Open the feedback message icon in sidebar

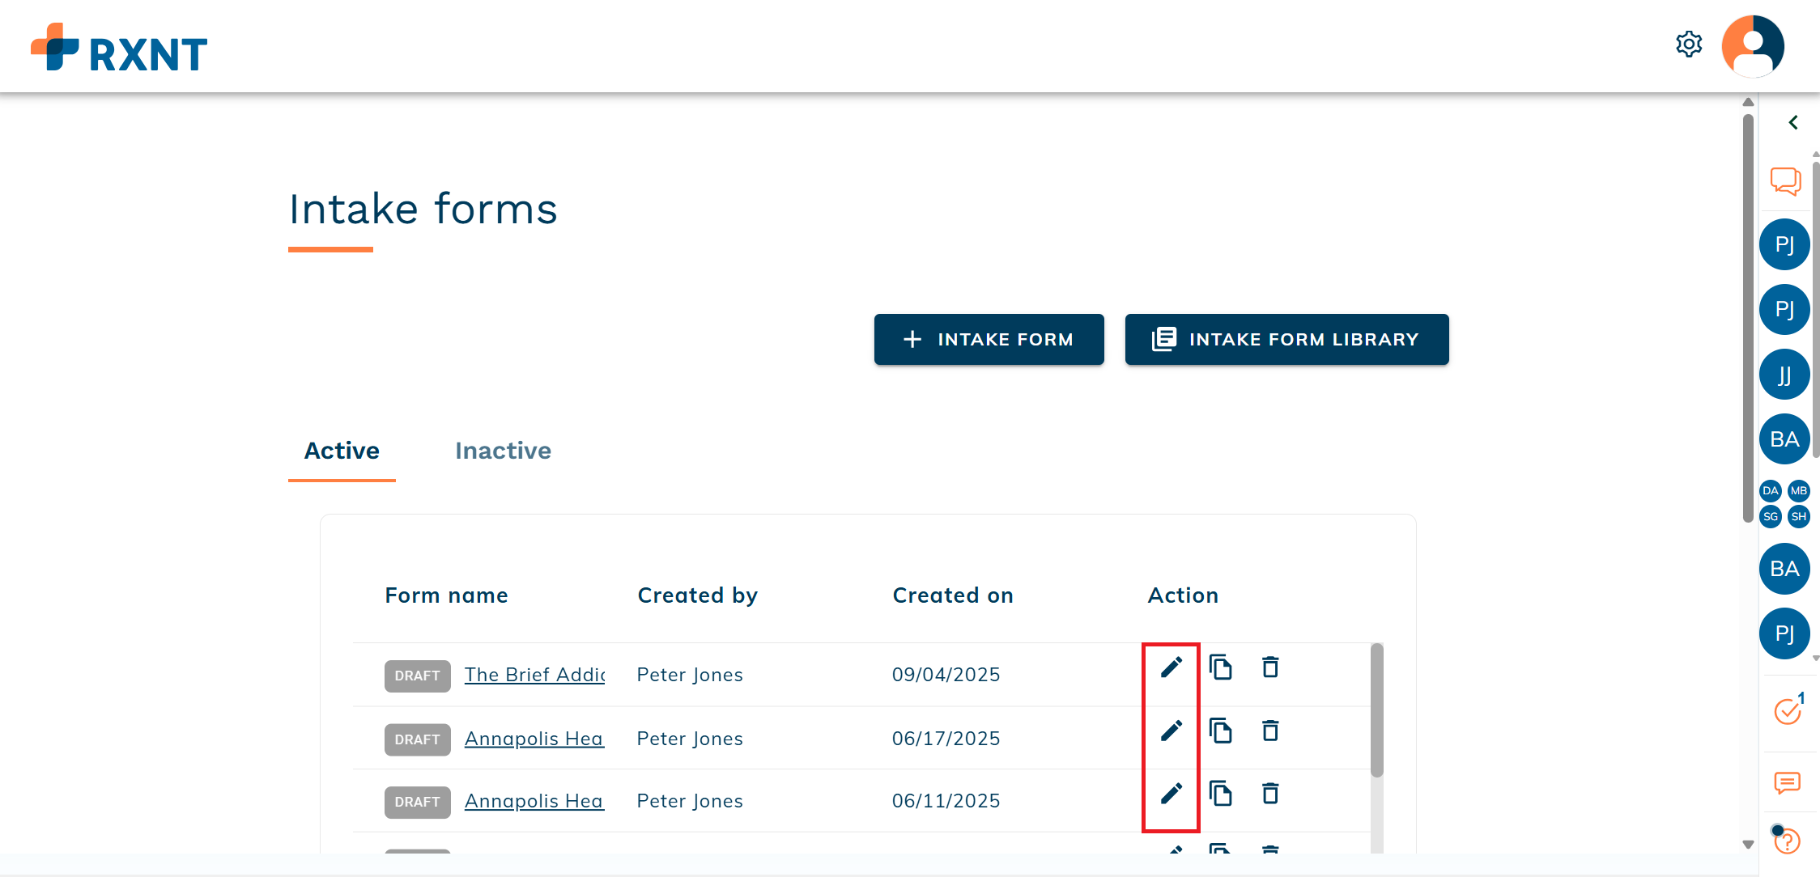click(x=1785, y=783)
